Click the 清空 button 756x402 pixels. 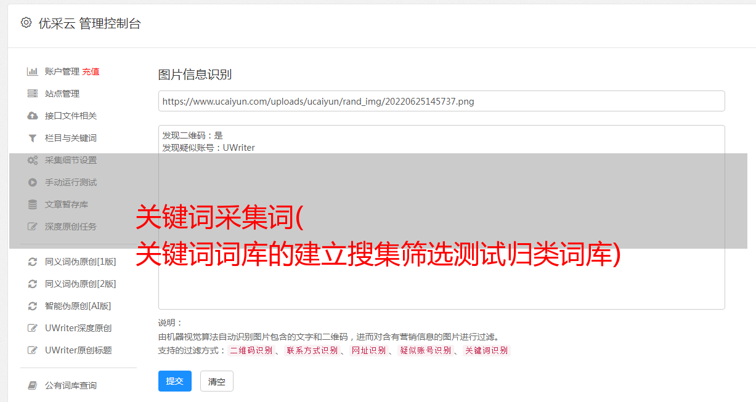(x=217, y=381)
